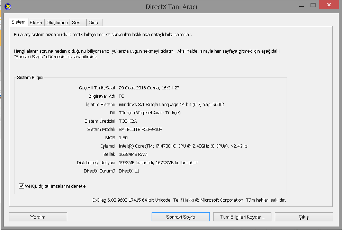Image resolution: width=342 pixels, height=230 pixels.
Task: Click the BIOS value 1.50
Action: coord(123,138)
